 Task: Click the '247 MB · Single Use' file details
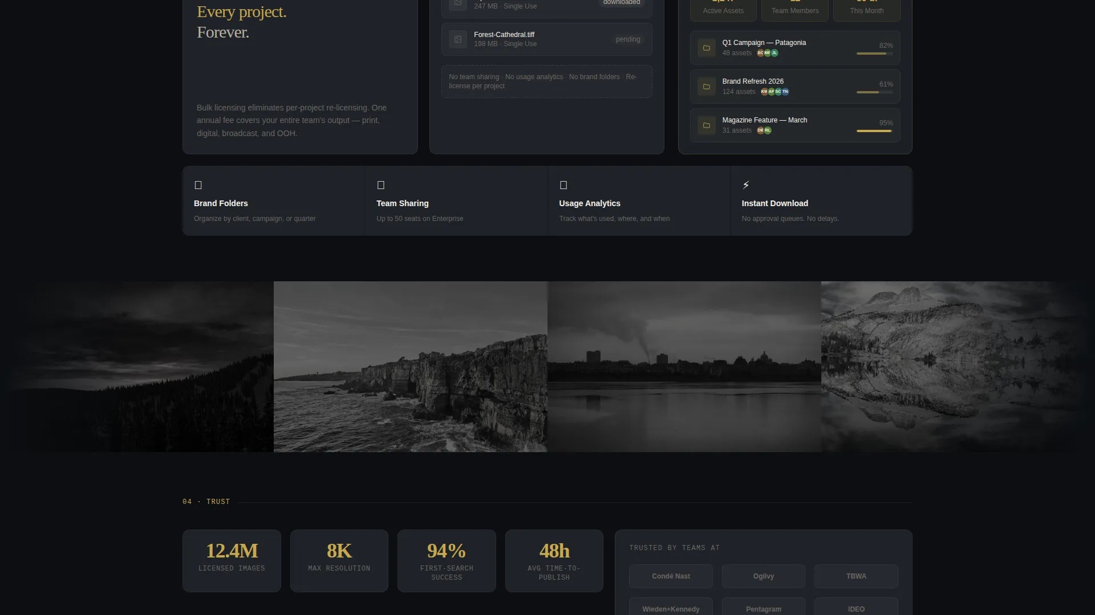505,6
